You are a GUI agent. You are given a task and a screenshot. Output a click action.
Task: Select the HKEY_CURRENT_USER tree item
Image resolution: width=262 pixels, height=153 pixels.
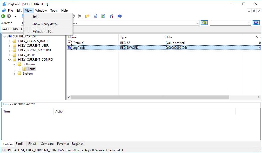click(x=33, y=46)
